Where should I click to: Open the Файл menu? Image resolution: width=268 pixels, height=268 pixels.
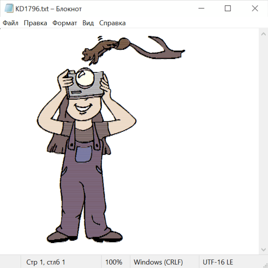point(11,23)
